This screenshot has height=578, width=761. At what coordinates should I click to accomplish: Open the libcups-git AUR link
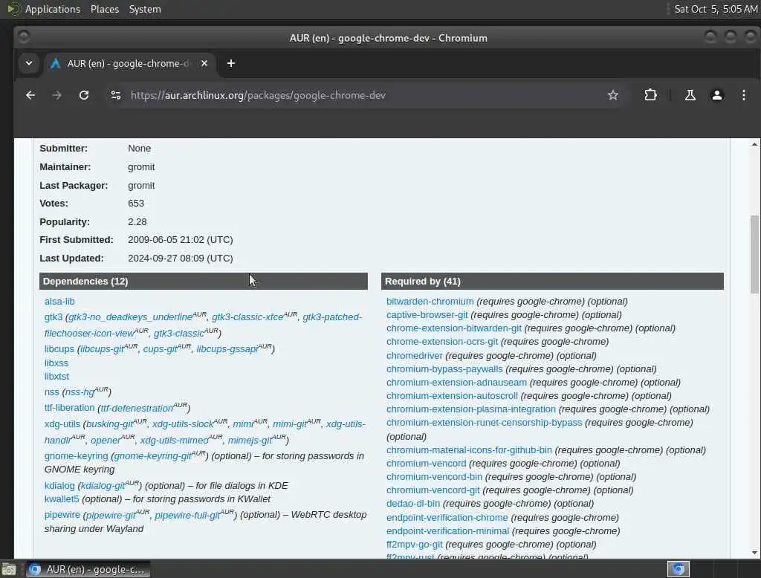[x=102, y=349]
